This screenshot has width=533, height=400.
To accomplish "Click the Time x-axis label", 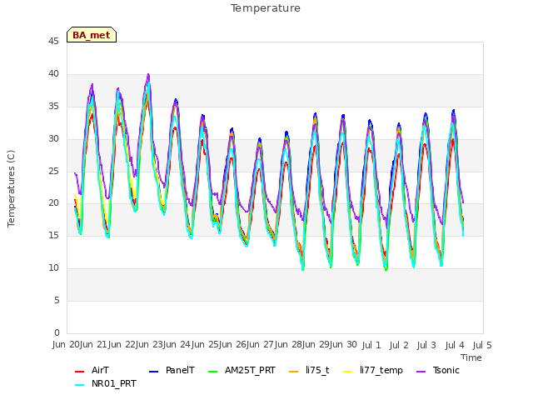I will point(471,357).
